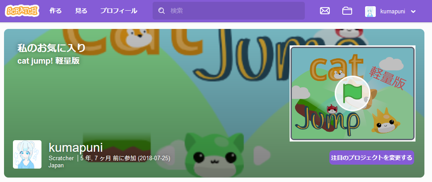Open the cat Jump featured project thumbnail
The image size is (432, 182).
point(352,93)
